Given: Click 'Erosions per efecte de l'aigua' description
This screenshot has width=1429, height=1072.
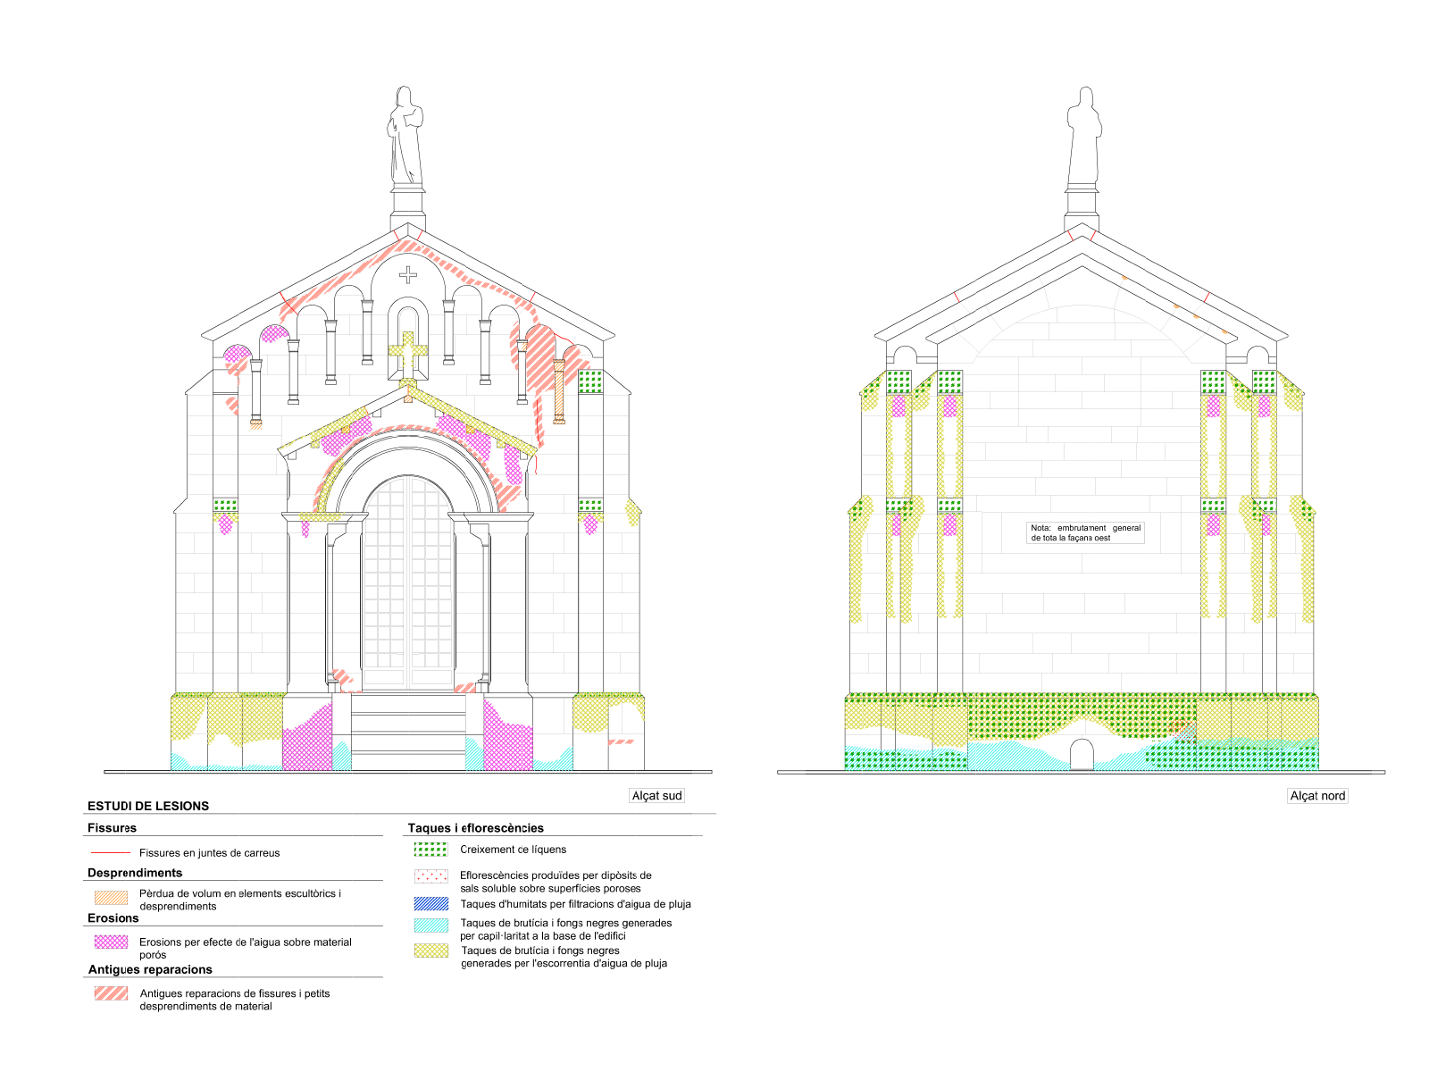Looking at the screenshot, I should coord(246,942).
